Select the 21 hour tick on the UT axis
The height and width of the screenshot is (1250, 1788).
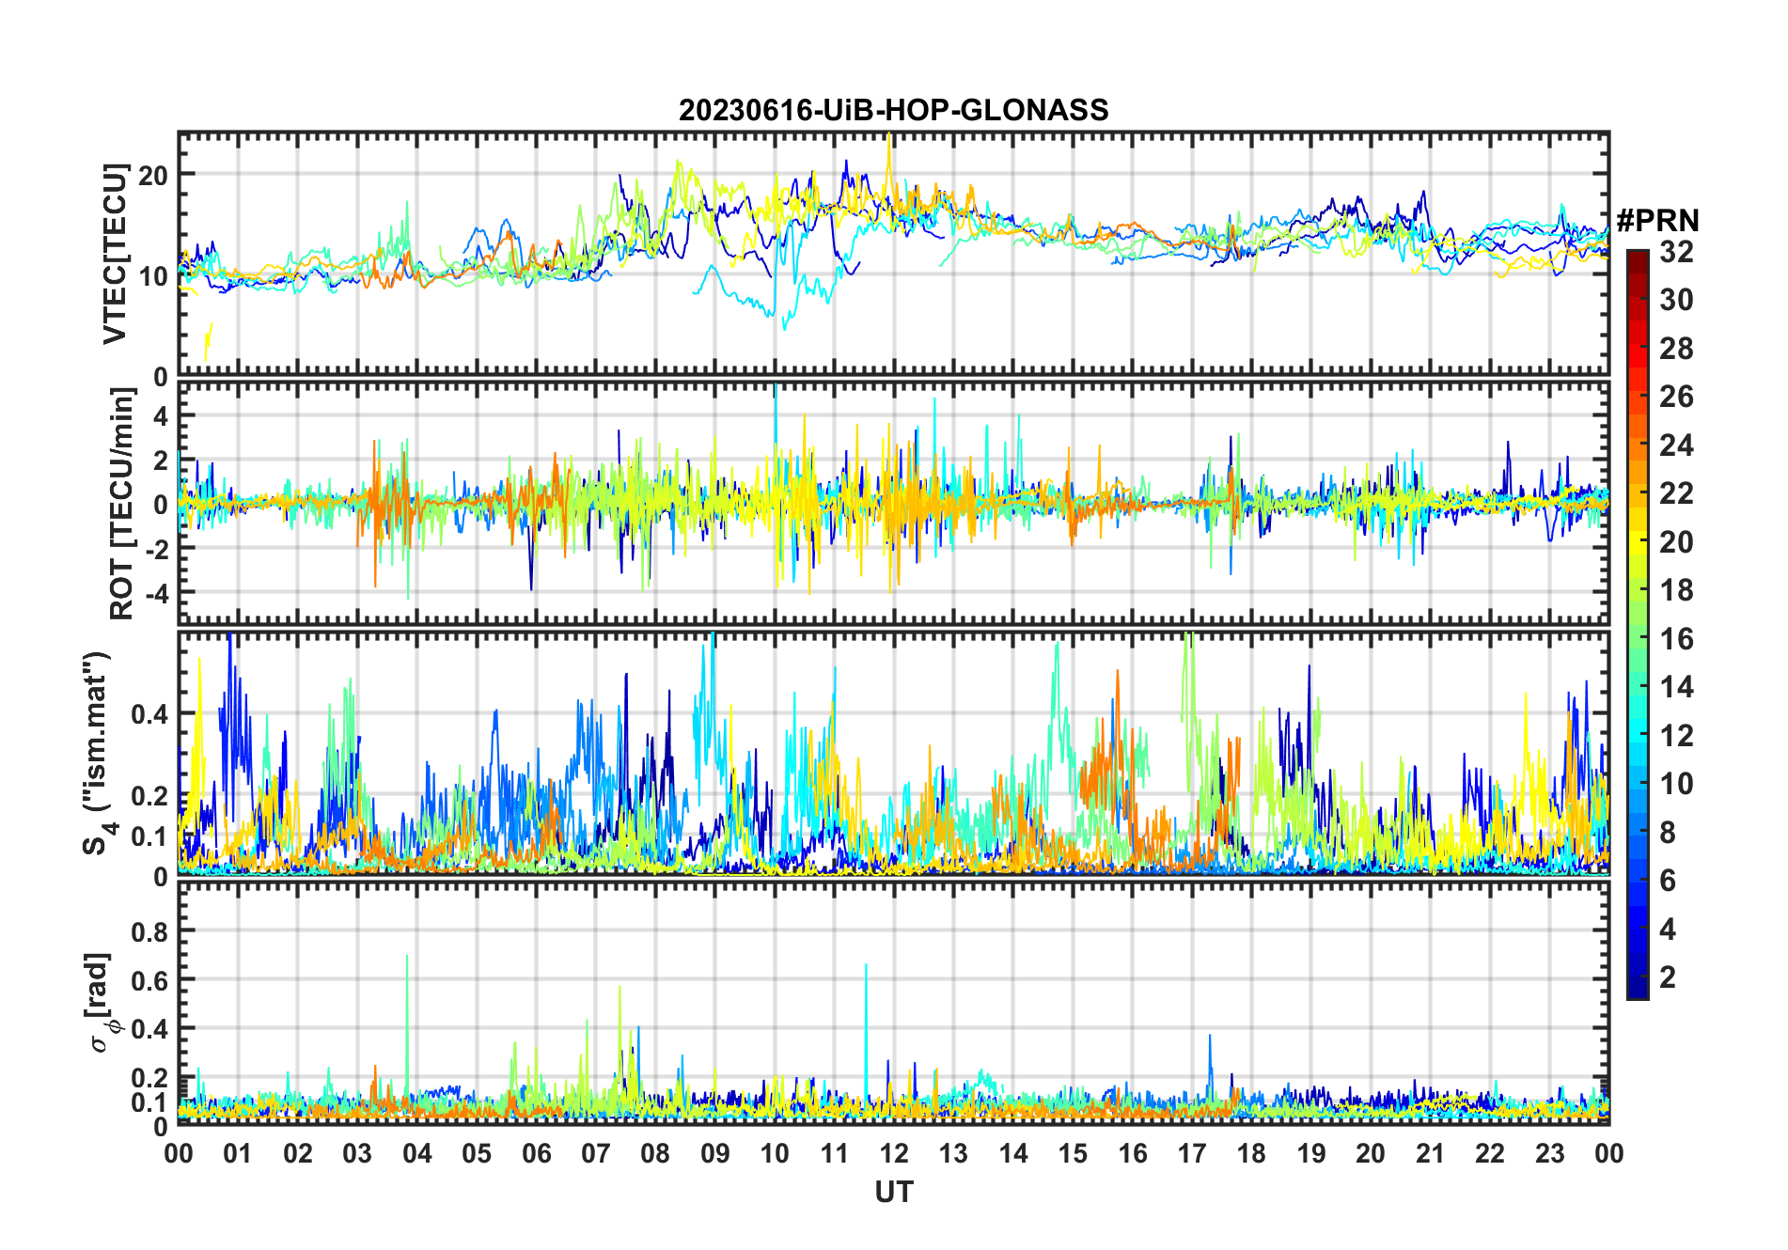coord(1431,1153)
